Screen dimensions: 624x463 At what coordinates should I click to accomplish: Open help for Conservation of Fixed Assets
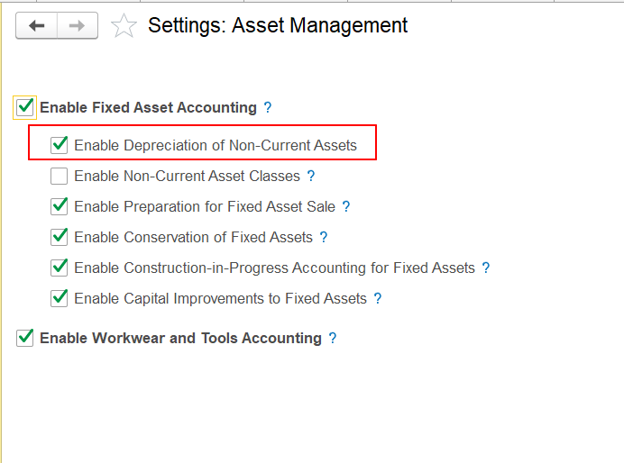pos(324,238)
